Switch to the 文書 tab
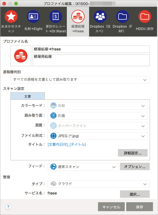The height and width of the screenshot is (215, 158). click(x=28, y=96)
